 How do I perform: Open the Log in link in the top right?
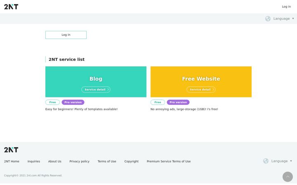pyautogui.click(x=286, y=7)
